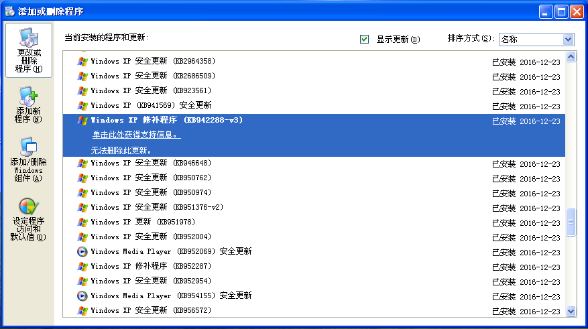Open the 排序方式 名称 dropdown
The height and width of the screenshot is (329, 588).
[x=536, y=39]
